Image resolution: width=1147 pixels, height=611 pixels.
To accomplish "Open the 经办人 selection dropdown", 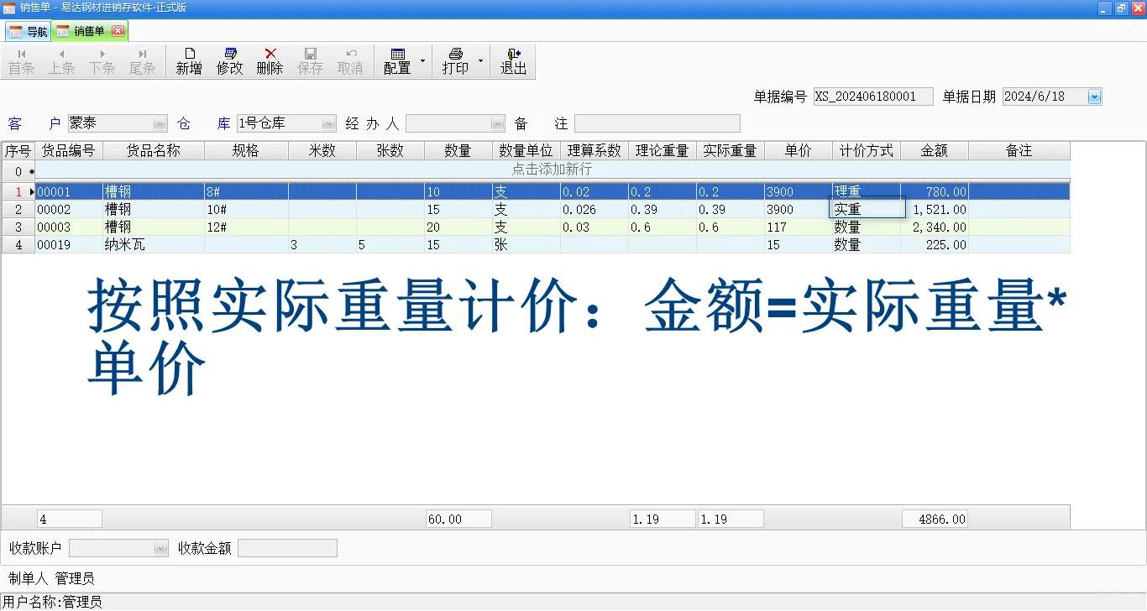I will click(x=497, y=123).
